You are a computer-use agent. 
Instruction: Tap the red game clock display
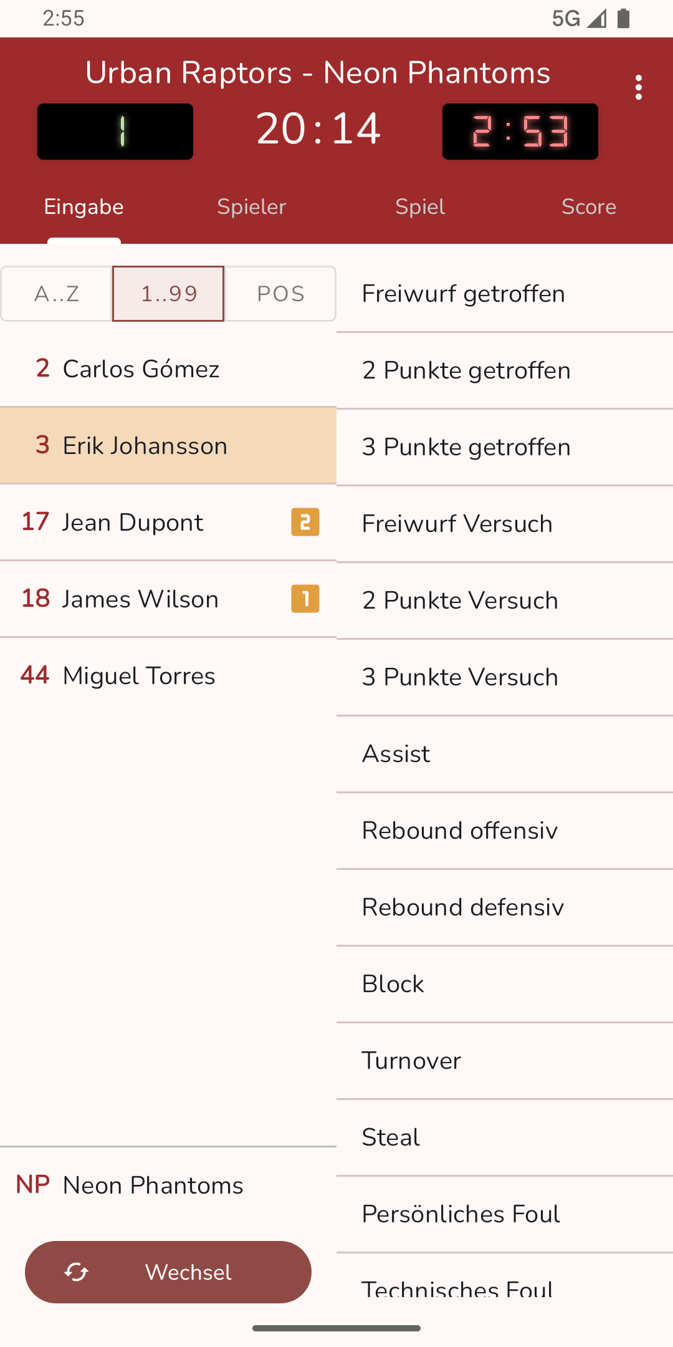point(520,132)
